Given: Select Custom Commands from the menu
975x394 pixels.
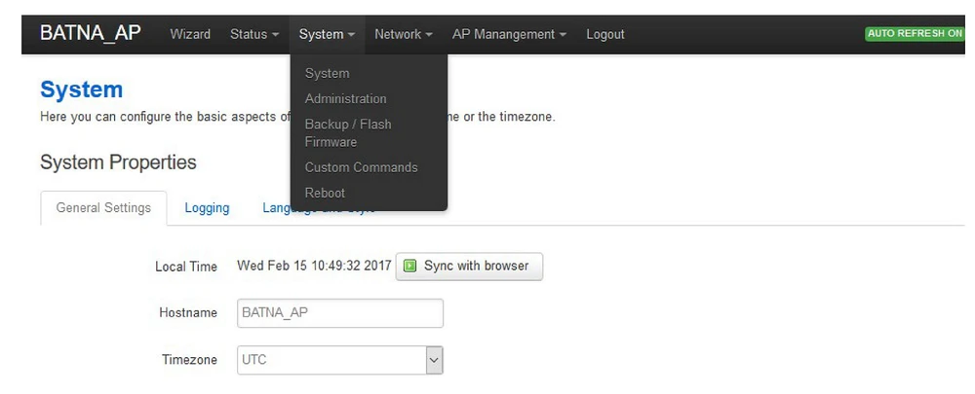Looking at the screenshot, I should [361, 167].
